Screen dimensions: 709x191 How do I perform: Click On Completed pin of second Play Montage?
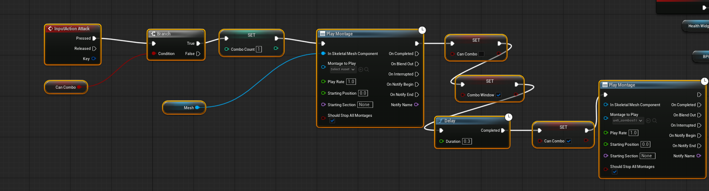coord(699,105)
